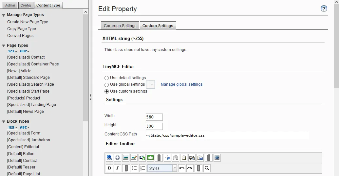Select the insert media icon

pos(142,158)
